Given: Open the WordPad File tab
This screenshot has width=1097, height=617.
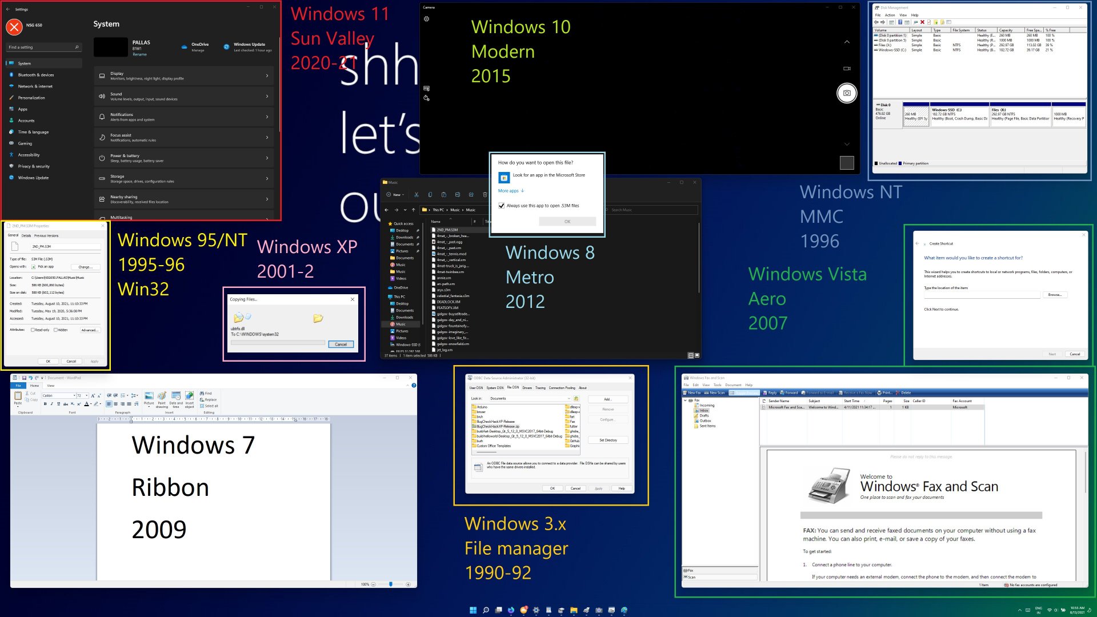Looking at the screenshot, I should pos(18,386).
